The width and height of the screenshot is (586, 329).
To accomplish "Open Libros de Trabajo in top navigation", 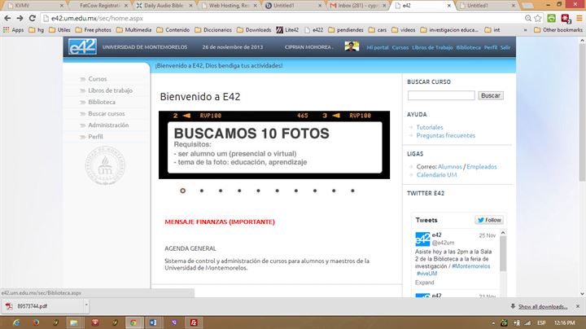I will [432, 47].
